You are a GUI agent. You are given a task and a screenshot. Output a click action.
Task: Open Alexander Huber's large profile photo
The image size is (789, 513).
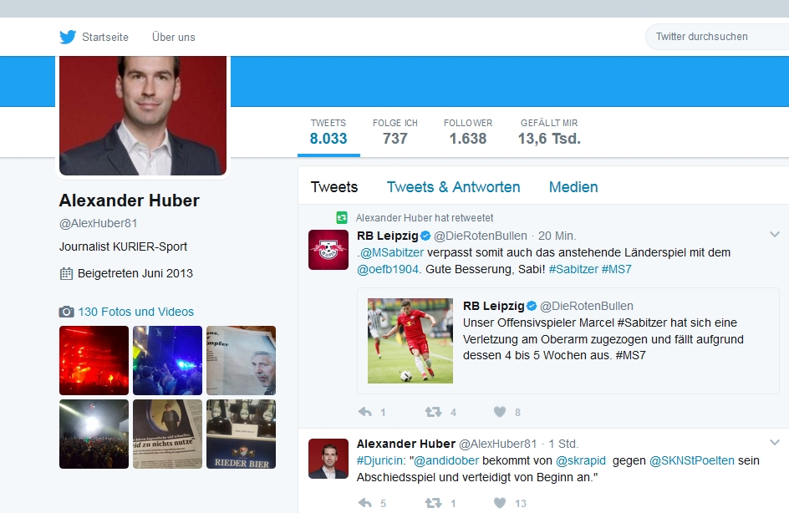pos(143,115)
